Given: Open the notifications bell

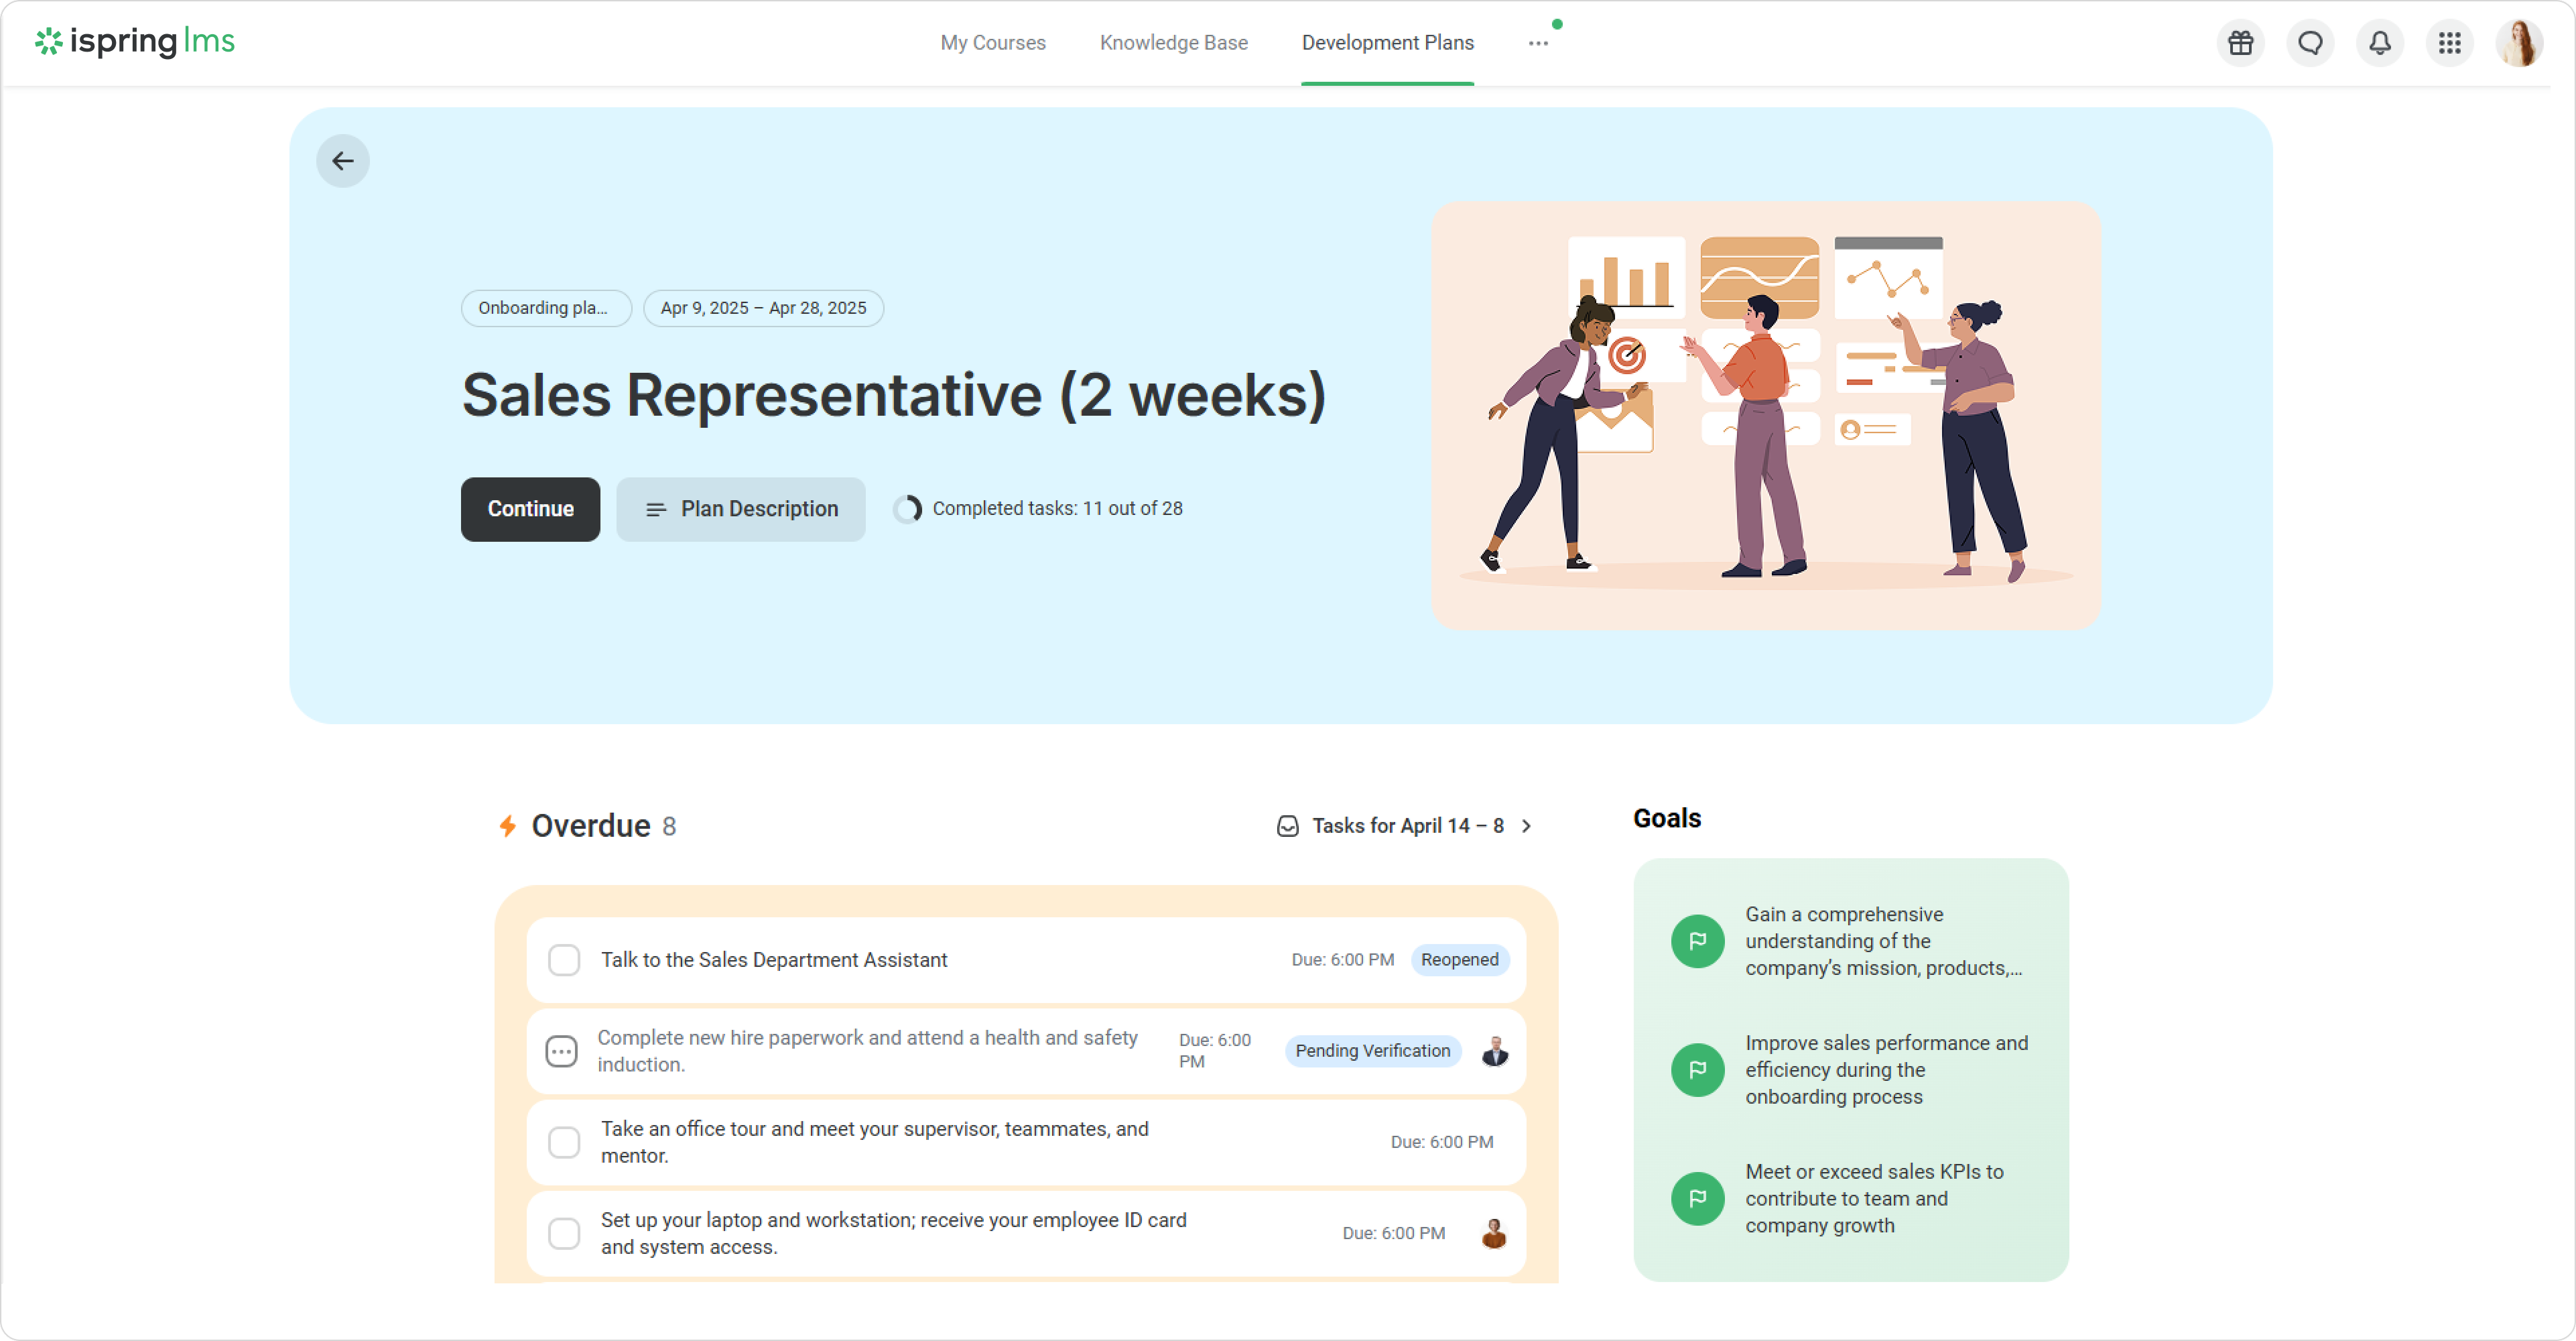Looking at the screenshot, I should coord(2379,43).
